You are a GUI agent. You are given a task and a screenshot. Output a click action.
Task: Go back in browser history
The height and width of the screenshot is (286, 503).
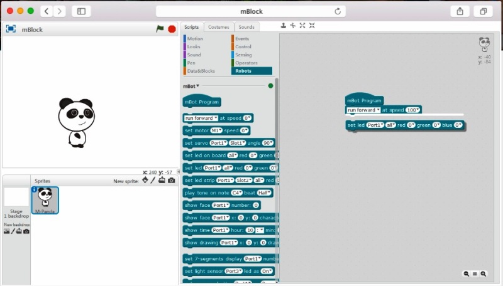click(47, 11)
